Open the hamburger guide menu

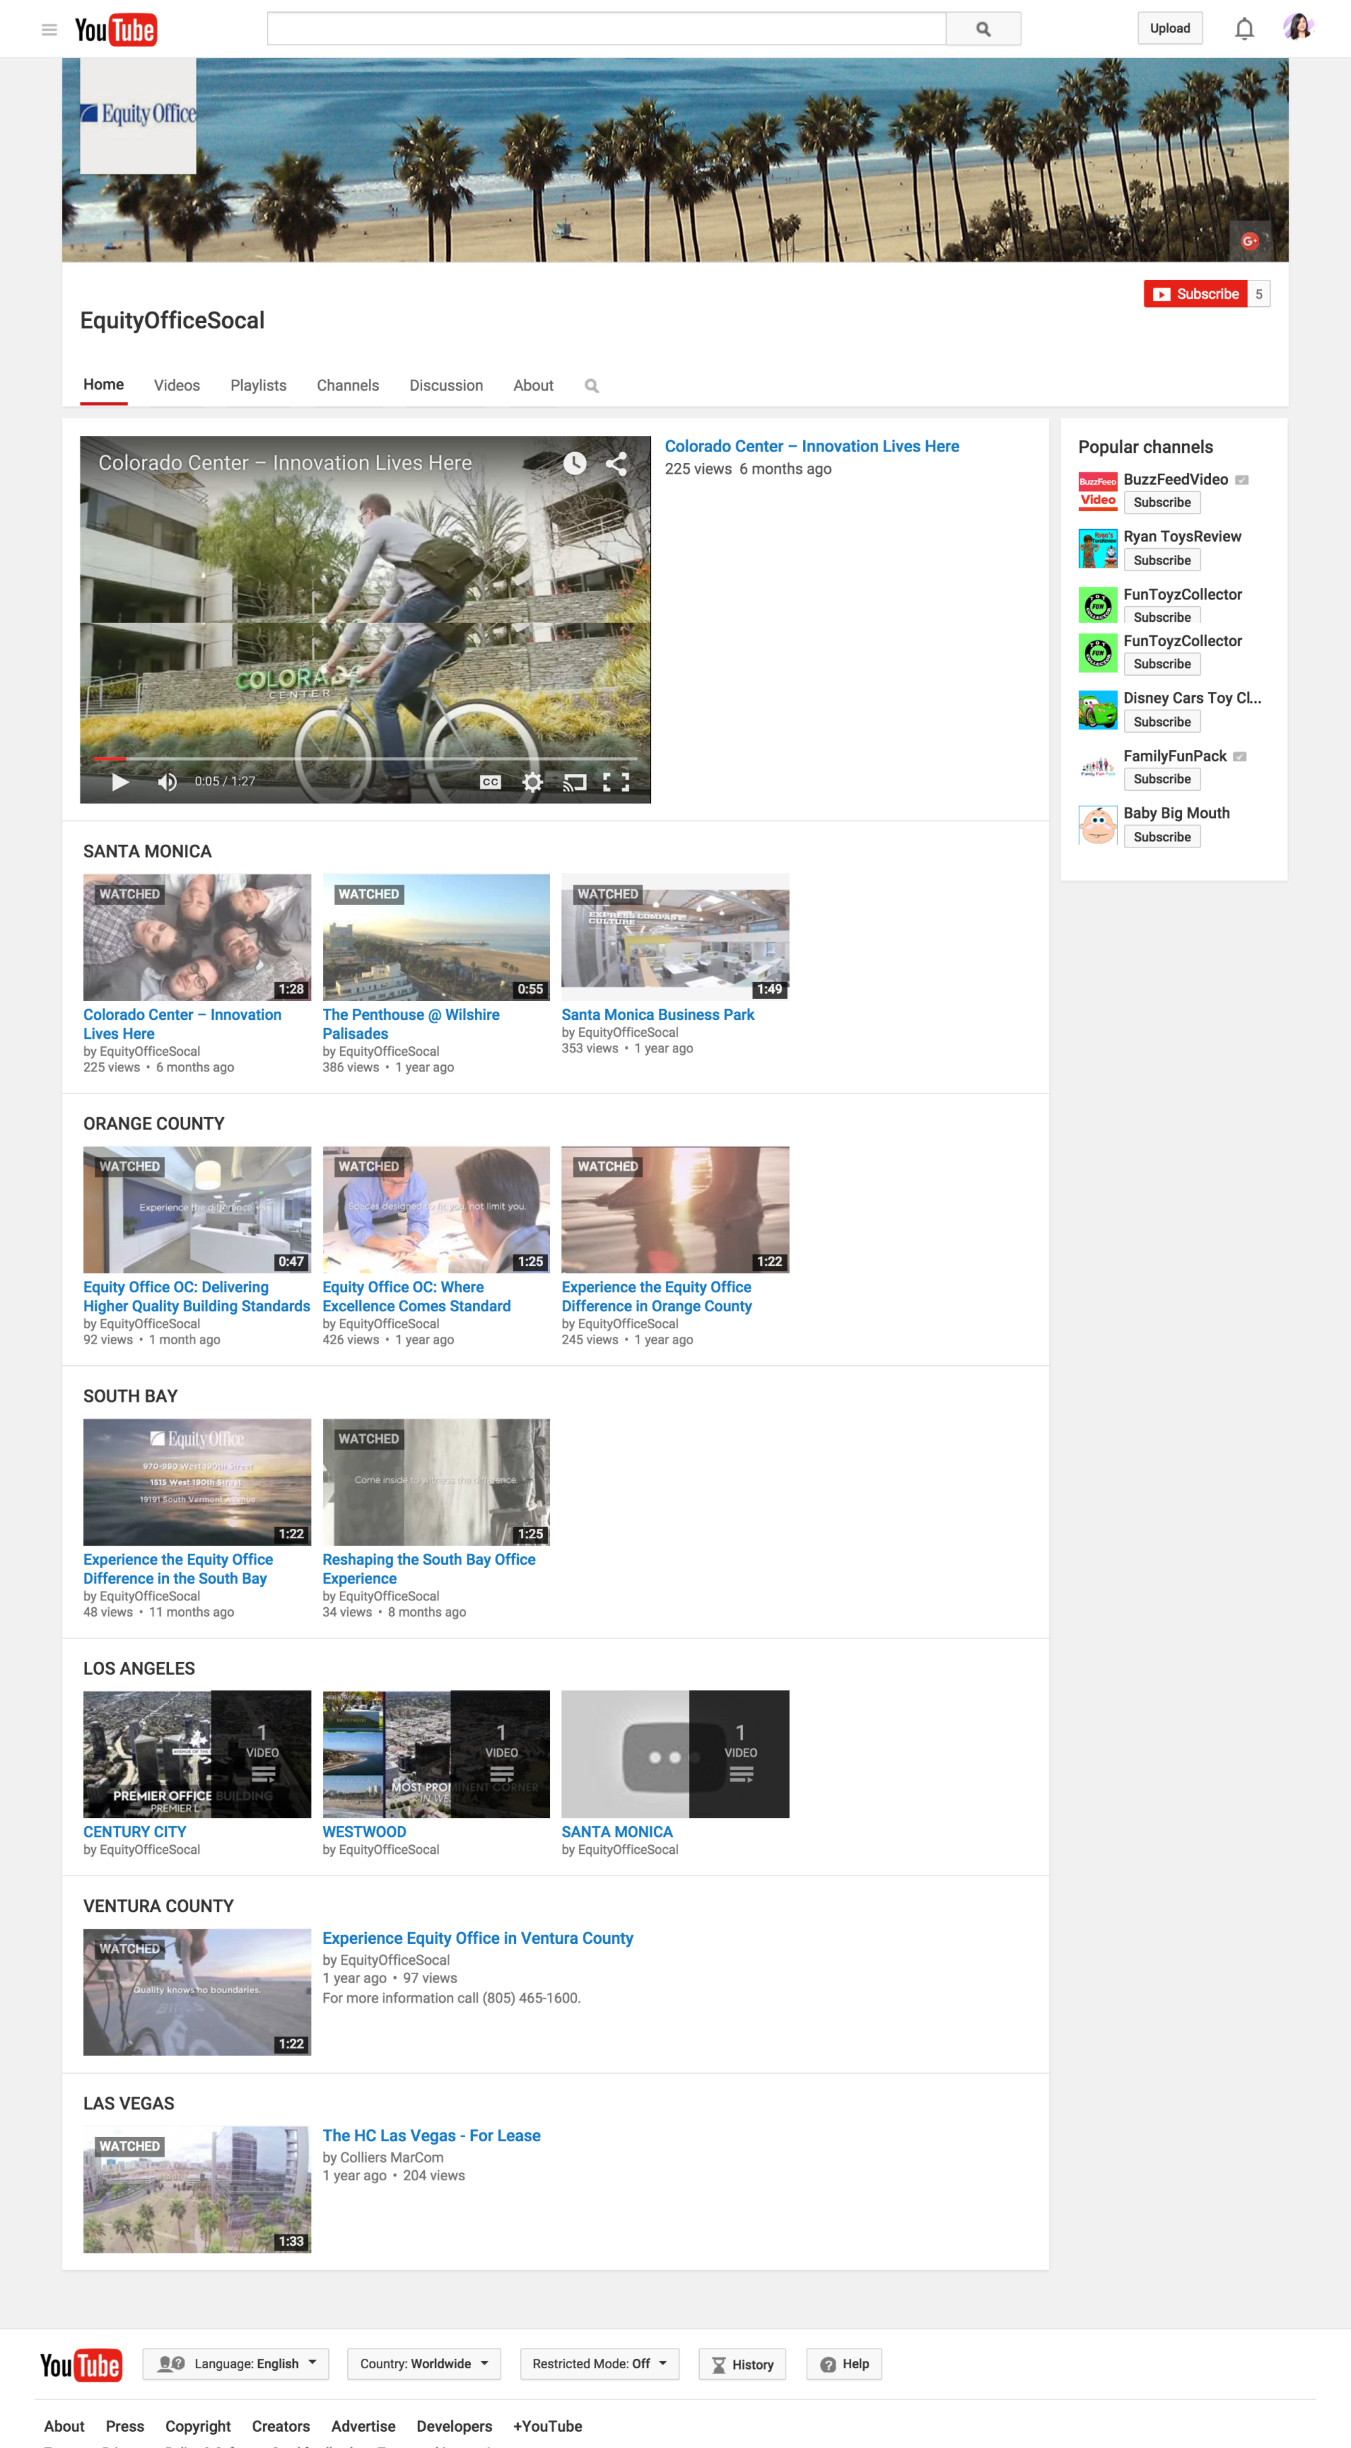(49, 30)
